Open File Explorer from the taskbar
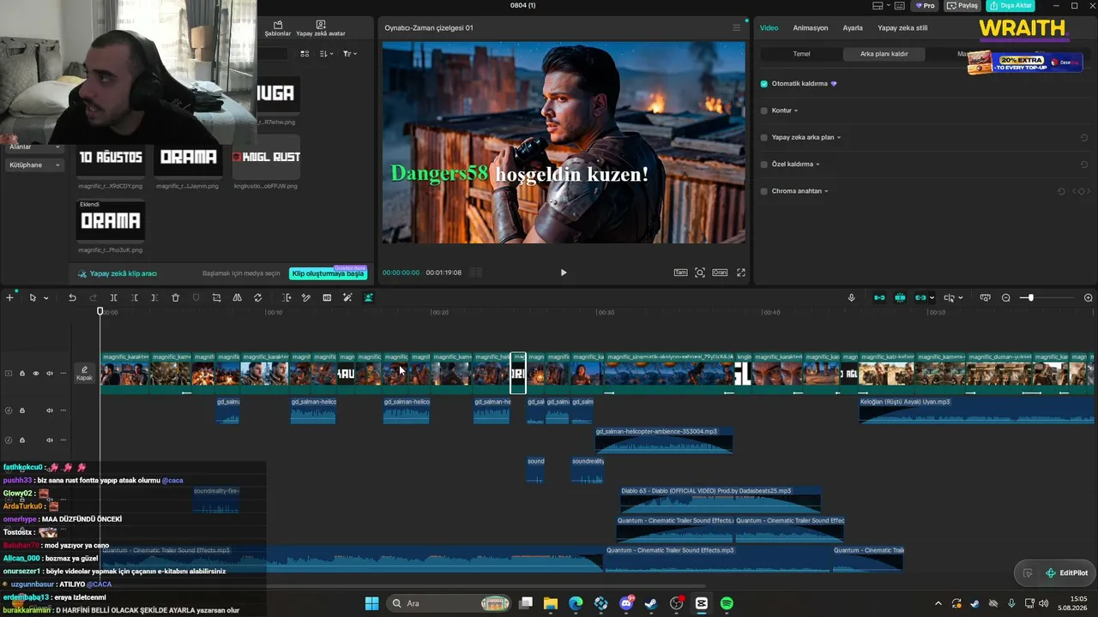Viewport: 1098px width, 617px height. coord(551,603)
